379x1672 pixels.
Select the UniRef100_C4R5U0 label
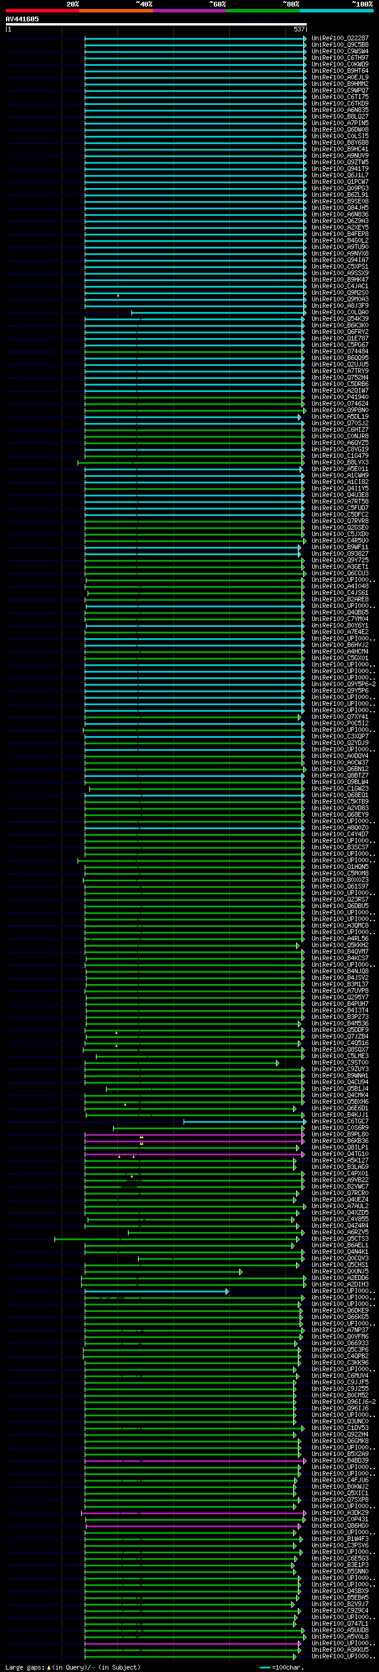point(340,541)
